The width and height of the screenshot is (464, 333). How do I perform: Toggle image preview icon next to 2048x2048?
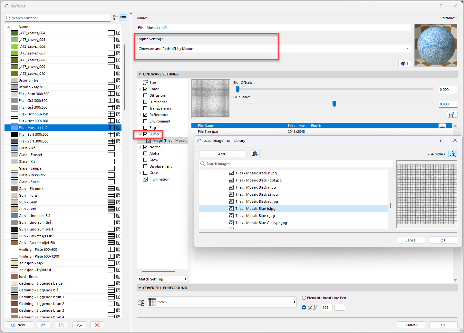click(x=453, y=154)
